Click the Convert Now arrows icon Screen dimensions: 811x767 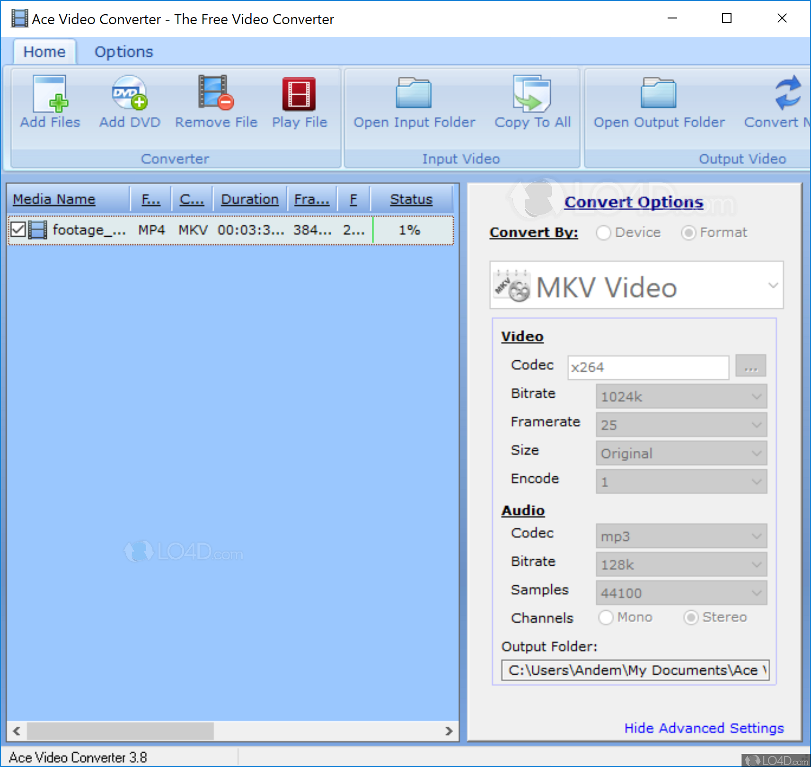click(x=788, y=93)
